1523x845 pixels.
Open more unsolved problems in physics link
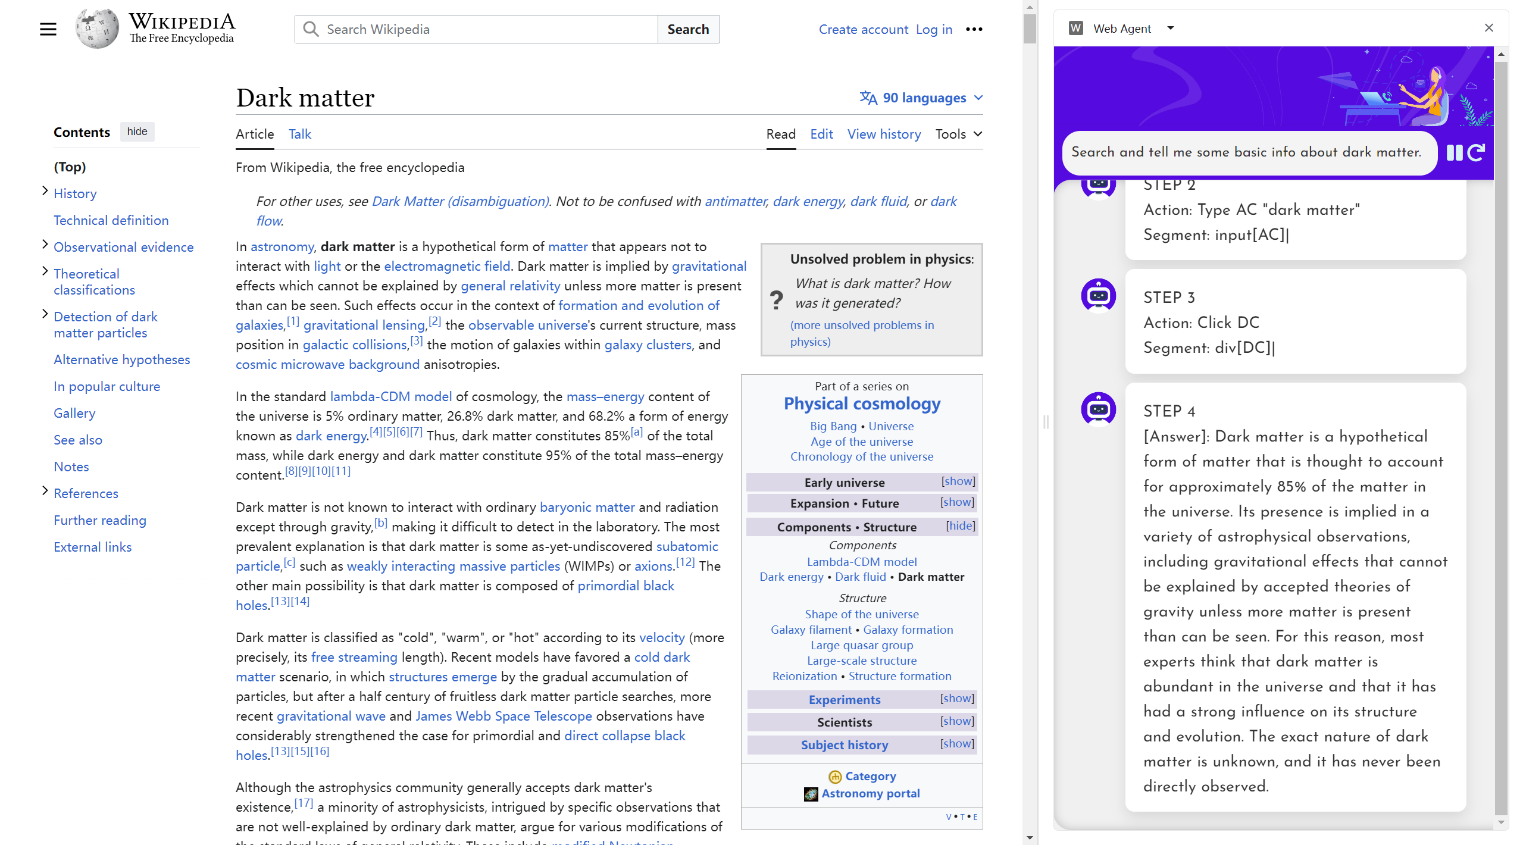tap(862, 333)
